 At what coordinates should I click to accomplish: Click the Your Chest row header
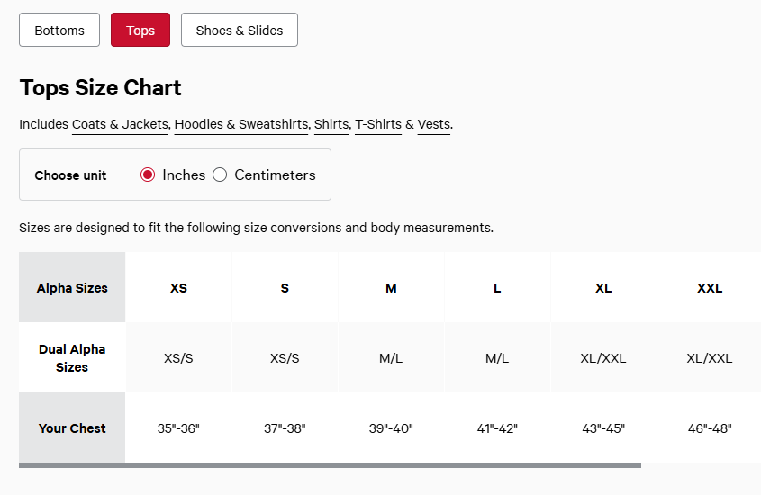pos(72,428)
